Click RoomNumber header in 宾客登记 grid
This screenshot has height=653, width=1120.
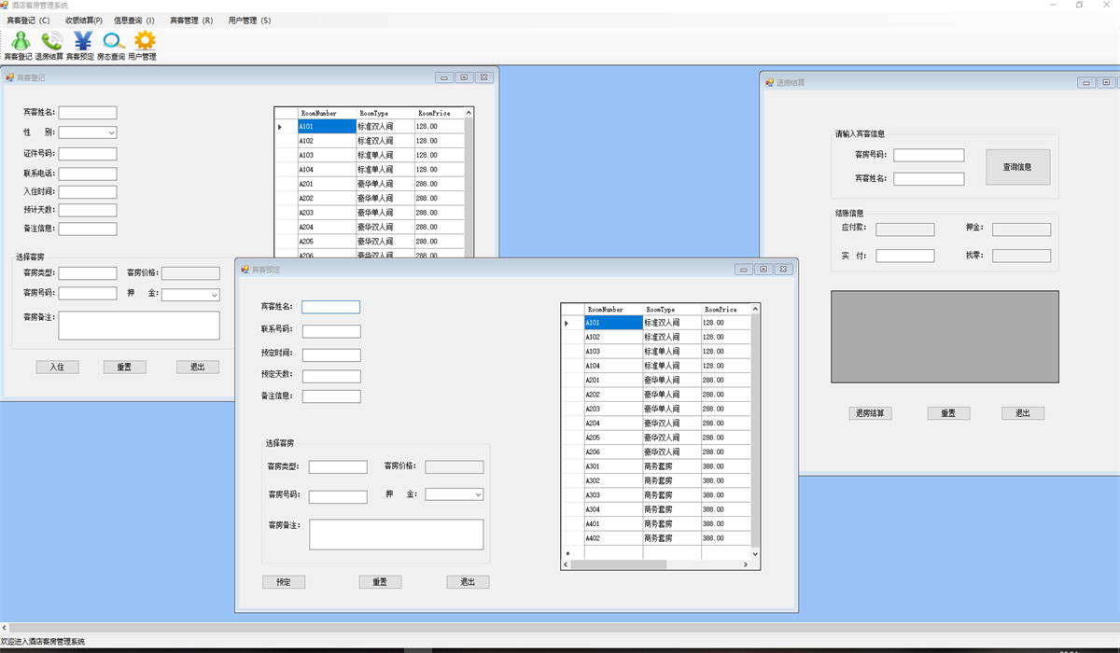point(327,113)
